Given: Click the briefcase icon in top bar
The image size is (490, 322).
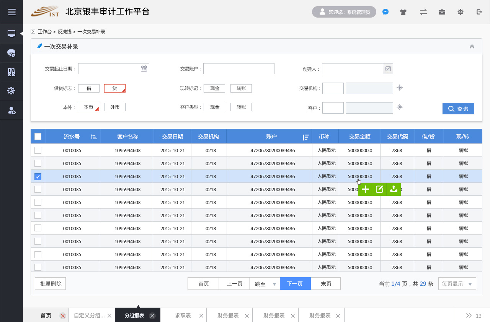Looking at the screenshot, I should point(442,12).
